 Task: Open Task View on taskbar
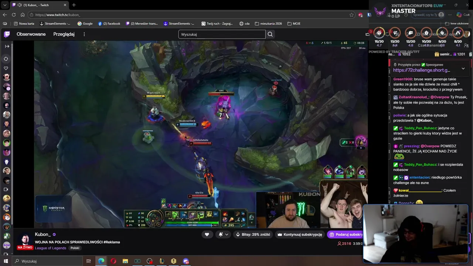89,261
